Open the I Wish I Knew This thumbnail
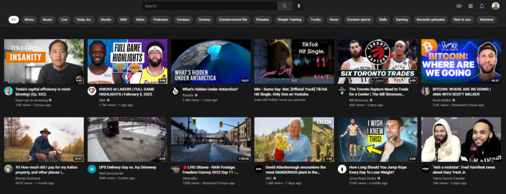The width and height of the screenshot is (506, 194). [x=378, y=140]
